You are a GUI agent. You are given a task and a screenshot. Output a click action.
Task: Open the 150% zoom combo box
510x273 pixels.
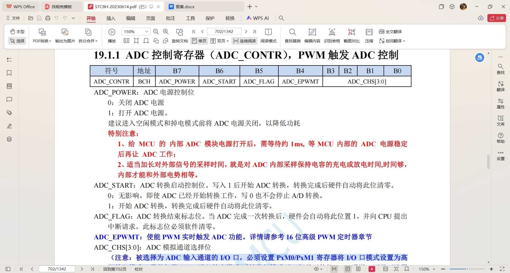coord(136,32)
